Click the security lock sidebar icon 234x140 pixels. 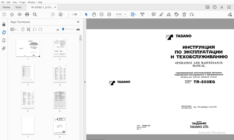pyautogui.click(x=4, y=24)
